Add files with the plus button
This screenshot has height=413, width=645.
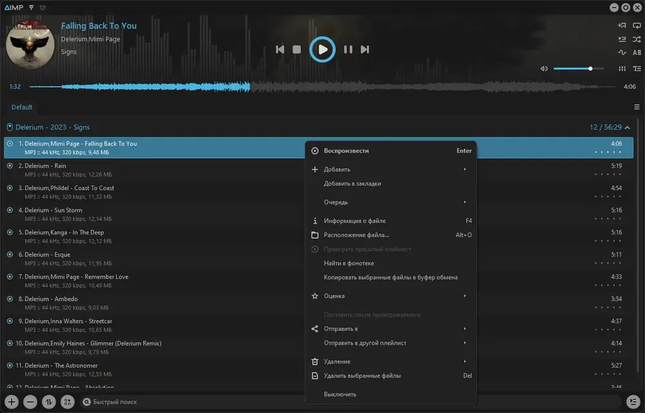[12, 401]
